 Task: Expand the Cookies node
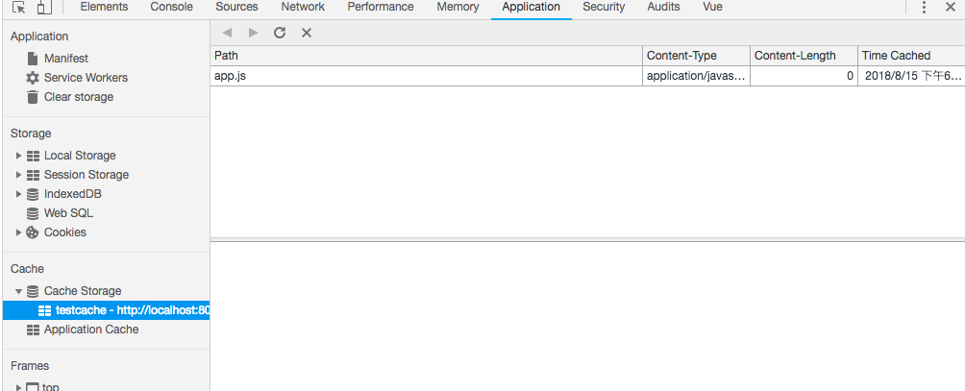tap(18, 232)
